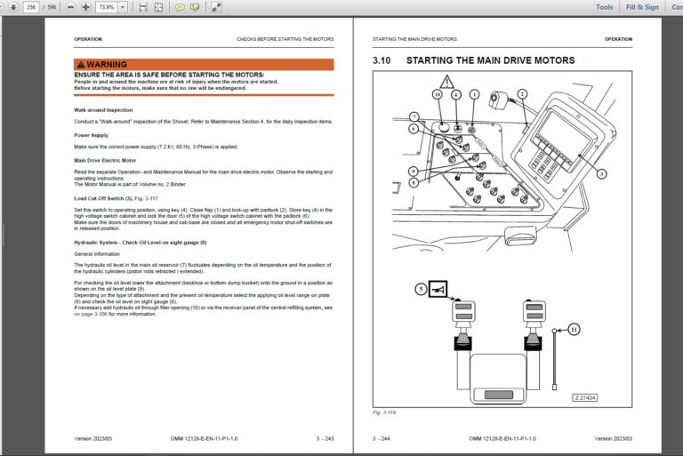Zoom in with the plus button

click(85, 7)
